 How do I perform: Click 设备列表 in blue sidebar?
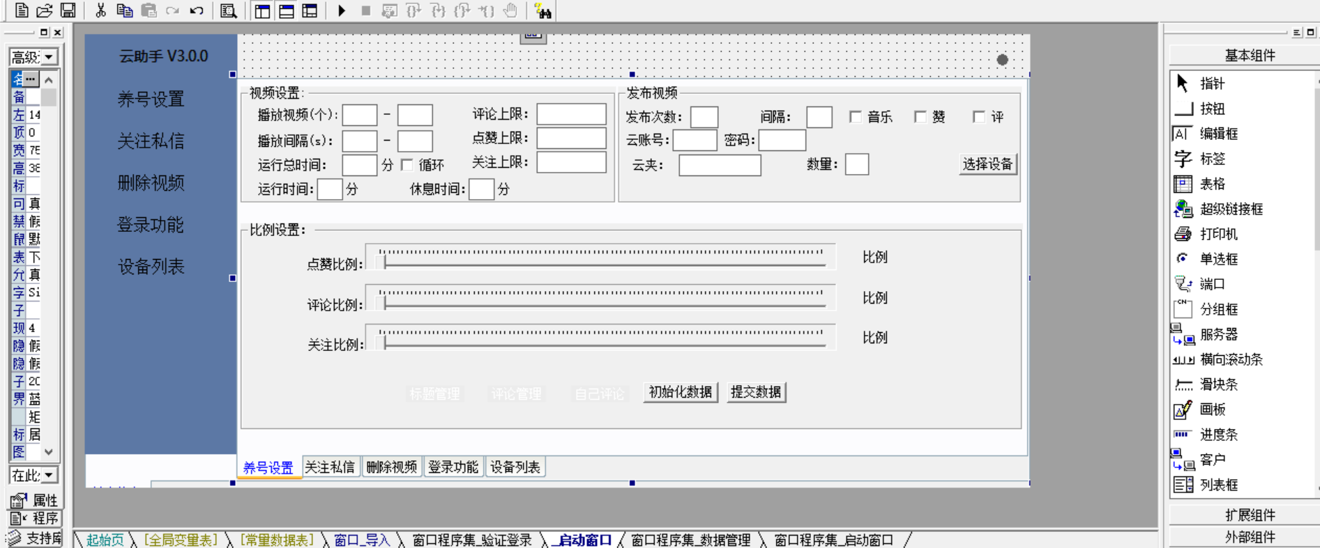[151, 267]
